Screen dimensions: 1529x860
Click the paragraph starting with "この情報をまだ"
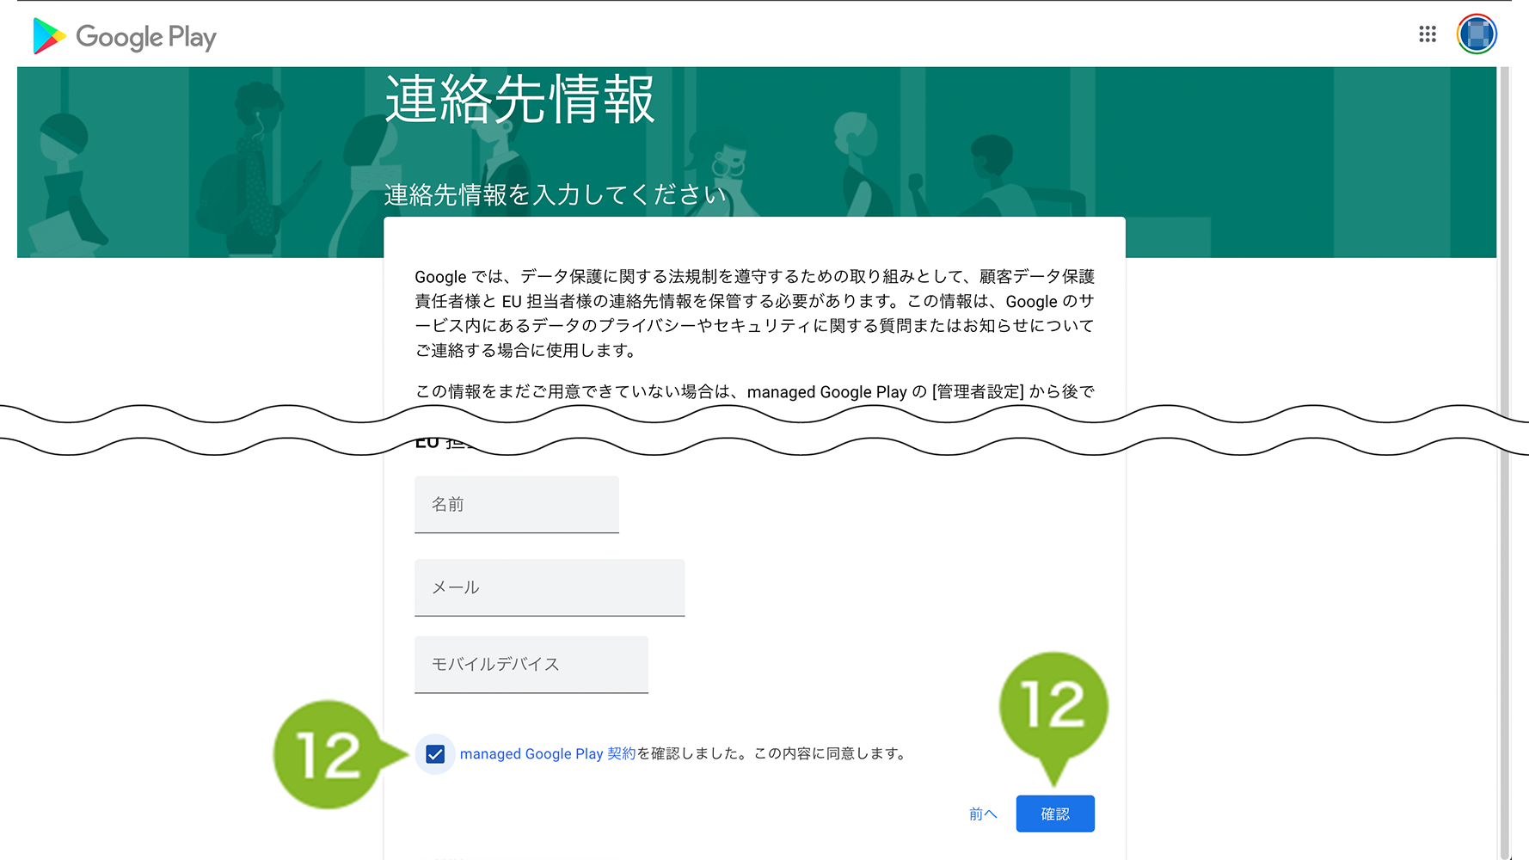click(x=754, y=392)
